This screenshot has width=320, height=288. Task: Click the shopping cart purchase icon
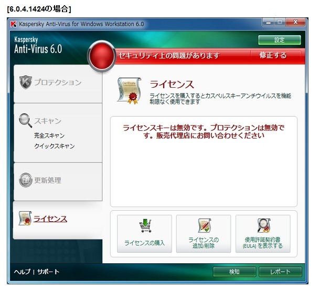(145, 225)
